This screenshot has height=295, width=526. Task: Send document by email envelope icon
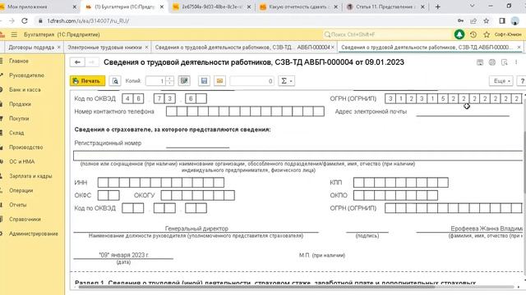219,81
